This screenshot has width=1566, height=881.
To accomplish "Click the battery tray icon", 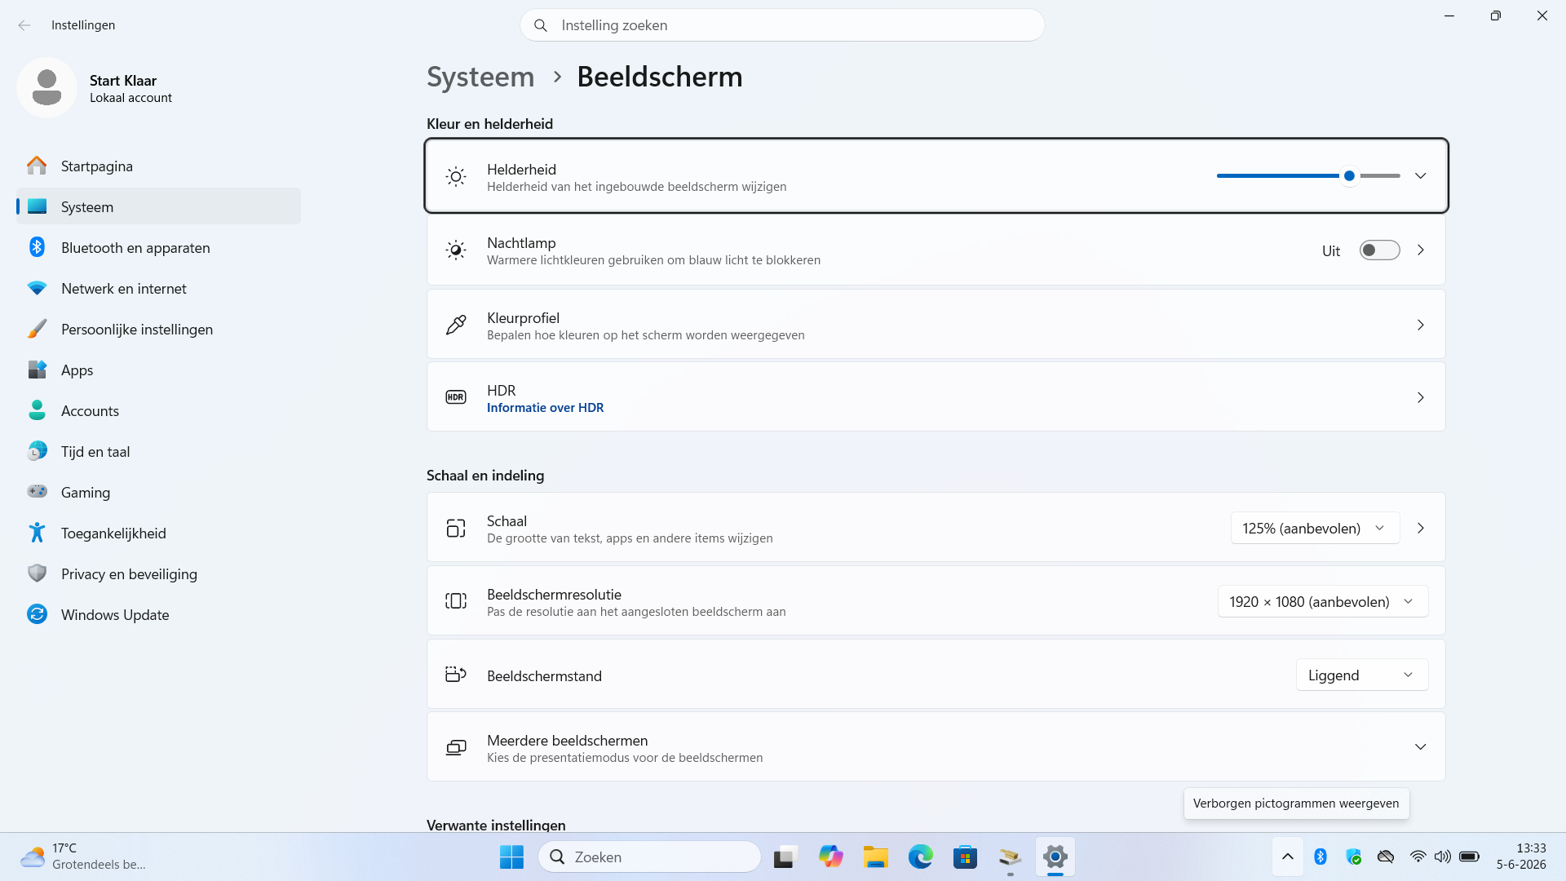I will [1470, 857].
